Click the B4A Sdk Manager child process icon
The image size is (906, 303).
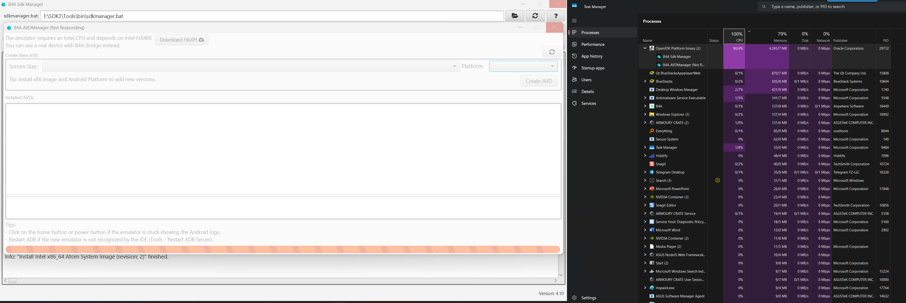[659, 57]
